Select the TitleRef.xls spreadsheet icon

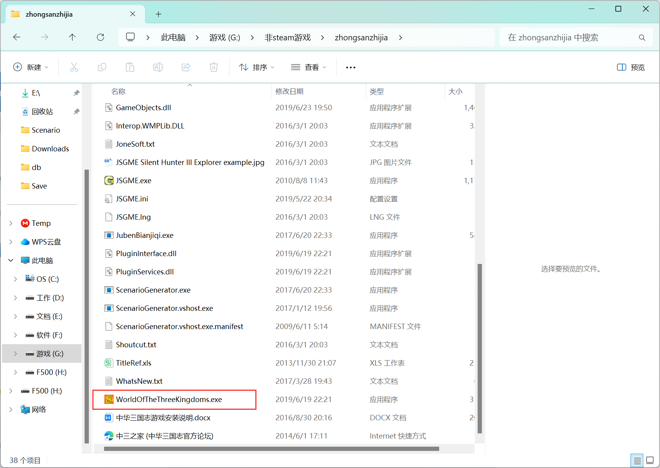pos(109,363)
